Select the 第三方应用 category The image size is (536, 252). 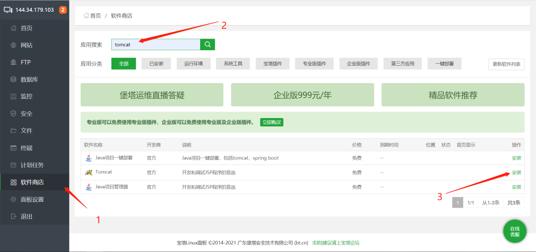pos(402,64)
